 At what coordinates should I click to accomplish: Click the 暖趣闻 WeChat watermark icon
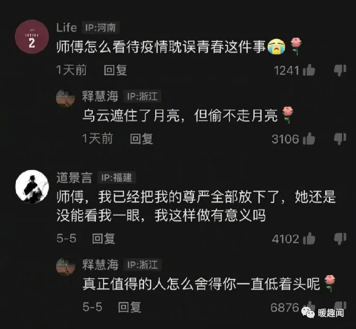tap(308, 313)
